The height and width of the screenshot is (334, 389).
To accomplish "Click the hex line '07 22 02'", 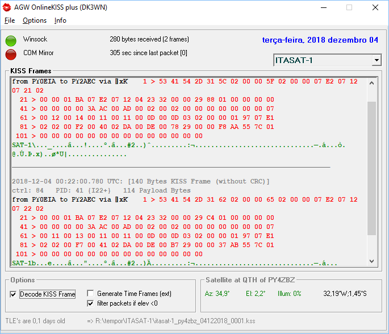I will pos(28,208).
